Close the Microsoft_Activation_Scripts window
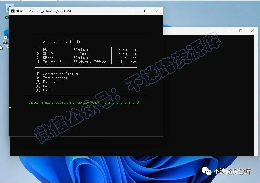The width and height of the screenshot is (260, 183). [x=157, y=11]
